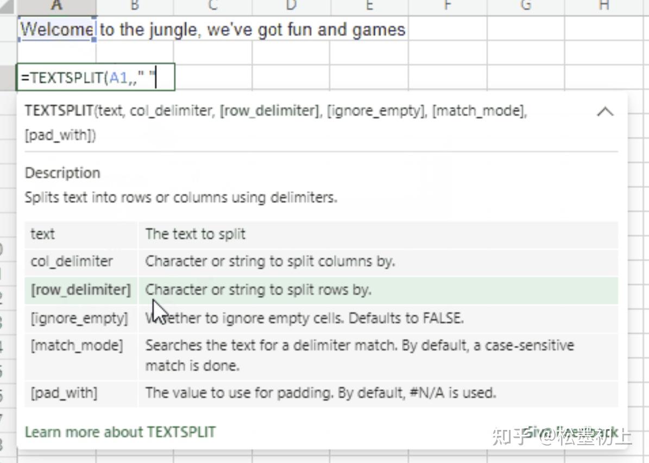Click the column G header
The height and width of the screenshot is (463, 649).
coord(526,5)
